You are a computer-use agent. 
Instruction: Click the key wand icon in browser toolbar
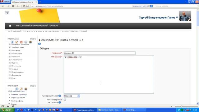[x=18, y=6]
